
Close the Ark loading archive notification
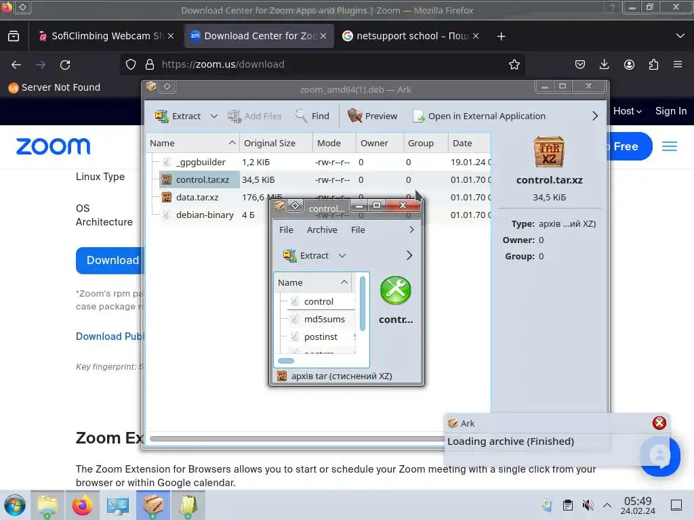coord(659,423)
